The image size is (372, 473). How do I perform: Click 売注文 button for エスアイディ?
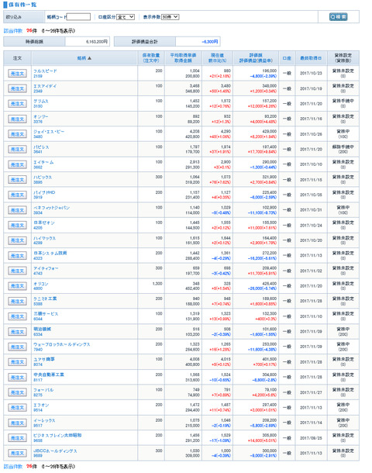(17, 88)
